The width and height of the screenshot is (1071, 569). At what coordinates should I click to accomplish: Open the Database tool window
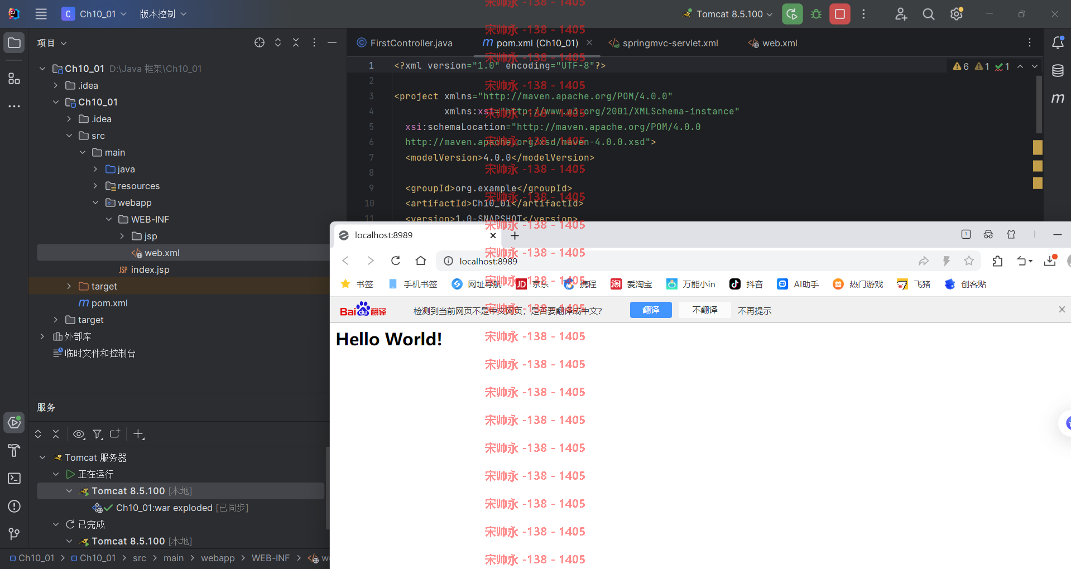[x=1058, y=71]
